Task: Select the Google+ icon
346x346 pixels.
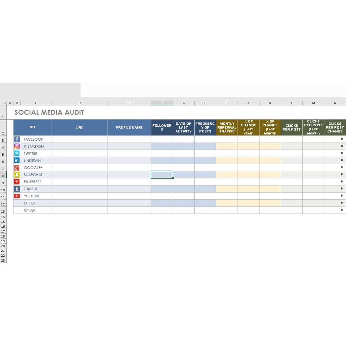Action: 17,168
